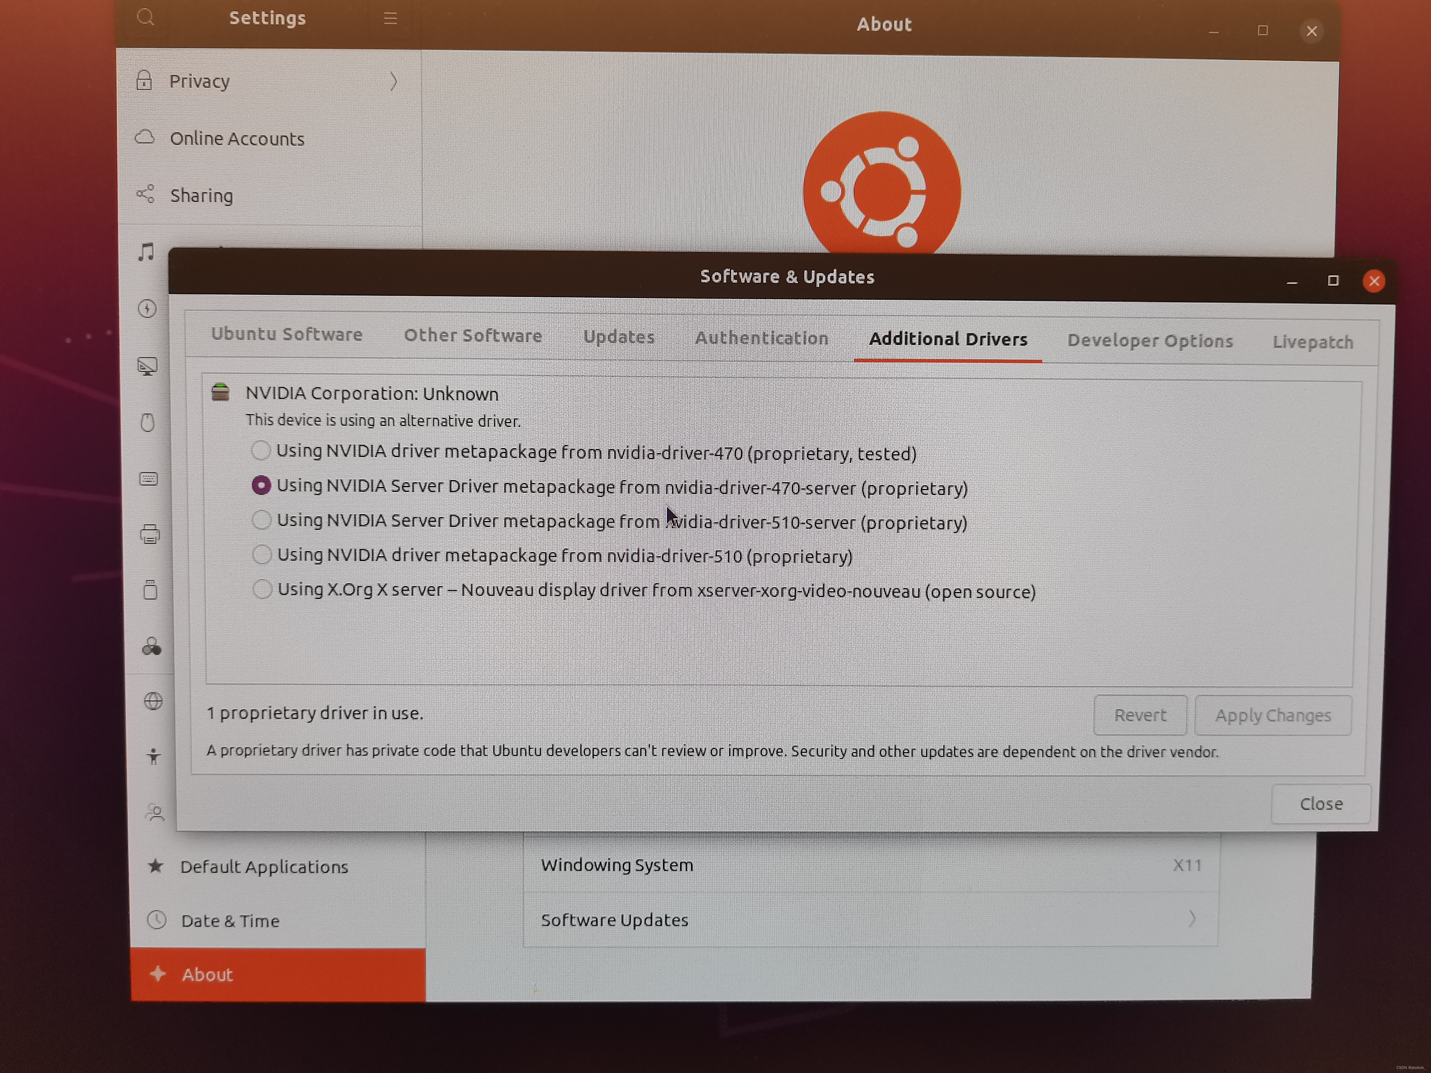
Task: Select nvidia-driver-510-server radio option
Action: click(x=261, y=520)
